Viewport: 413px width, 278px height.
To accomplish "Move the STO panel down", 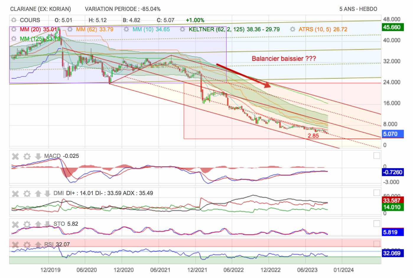I will 47,224.
